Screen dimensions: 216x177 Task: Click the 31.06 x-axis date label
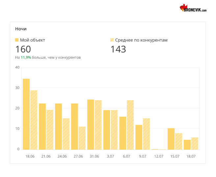(94, 157)
